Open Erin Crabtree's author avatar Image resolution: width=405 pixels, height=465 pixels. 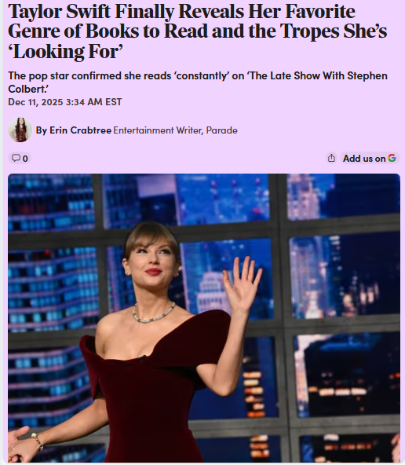[20, 130]
